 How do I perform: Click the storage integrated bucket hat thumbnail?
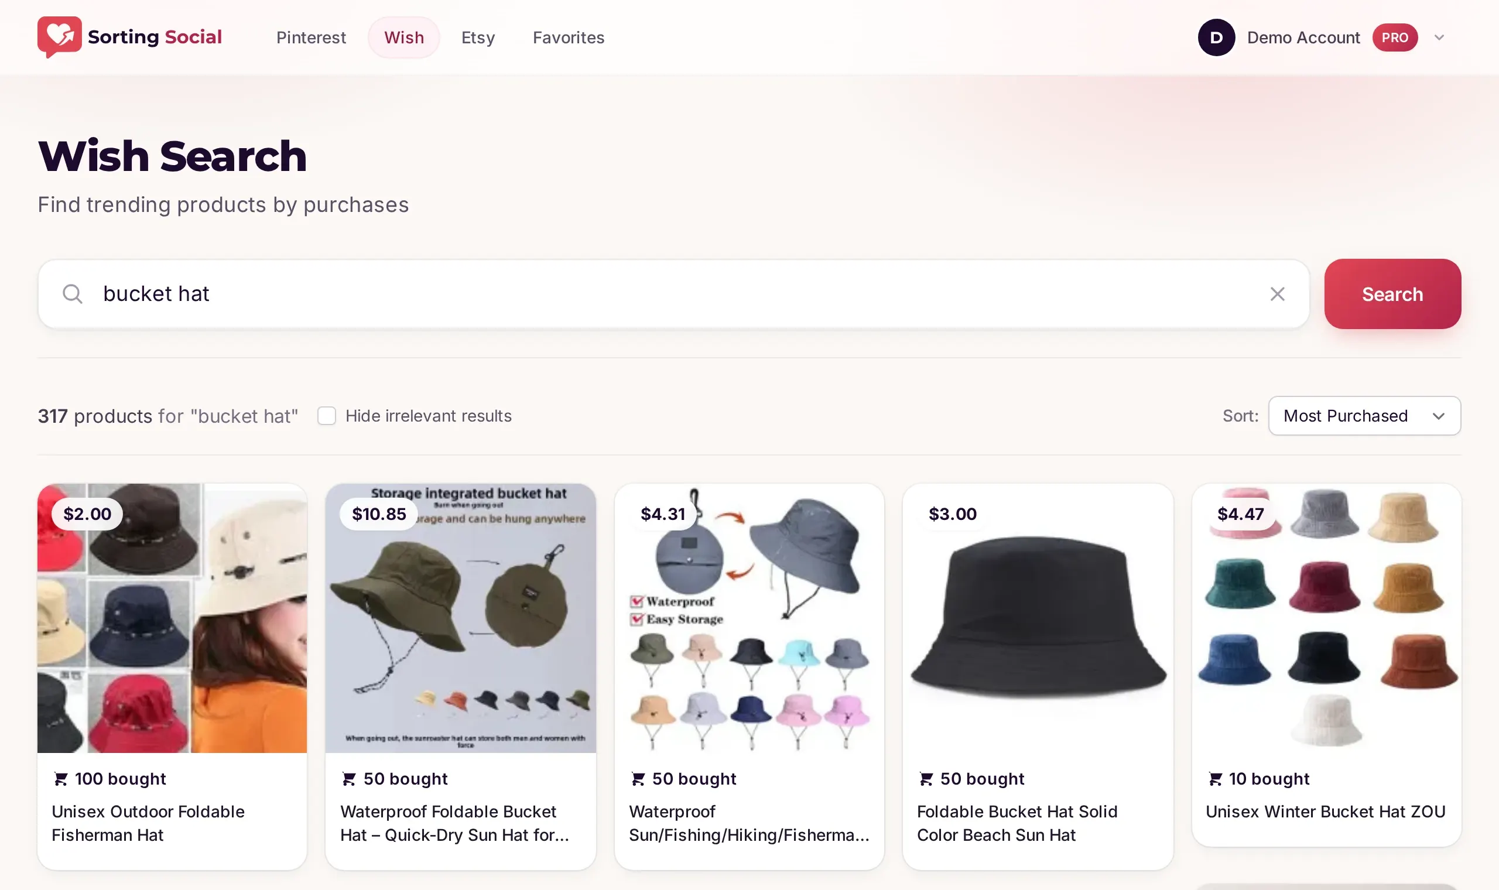click(460, 618)
